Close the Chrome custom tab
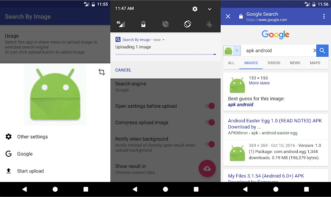Viewport: 331px width, 197px height. (x=228, y=16)
